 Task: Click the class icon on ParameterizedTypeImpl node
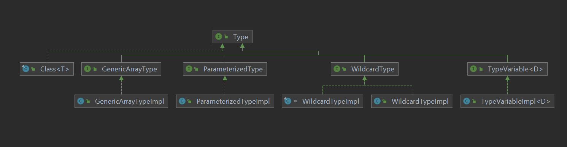[182, 101]
